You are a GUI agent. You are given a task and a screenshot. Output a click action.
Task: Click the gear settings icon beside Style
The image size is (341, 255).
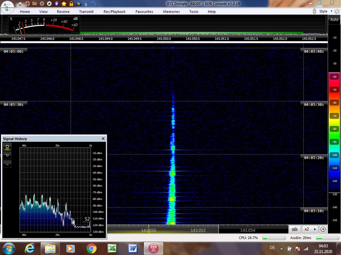pos(337,11)
